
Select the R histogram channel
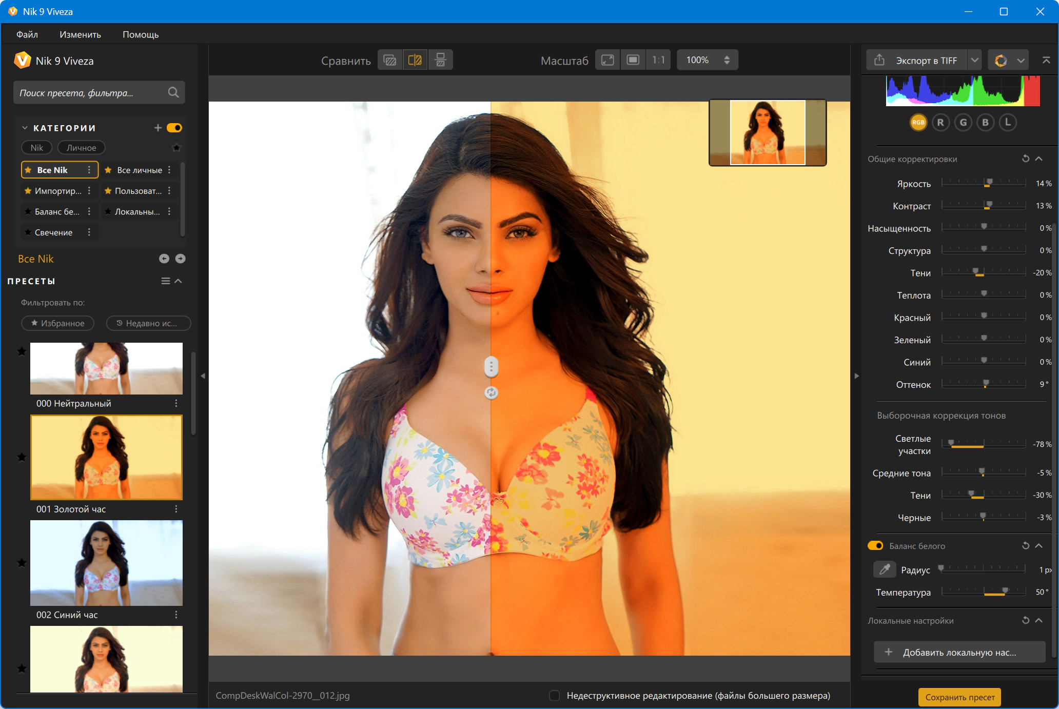tap(940, 122)
